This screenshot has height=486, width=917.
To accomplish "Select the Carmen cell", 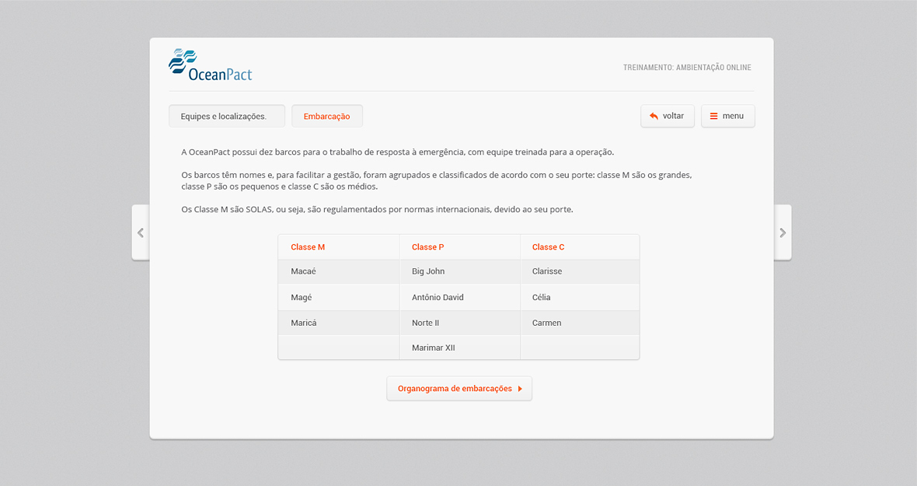I will [580, 323].
